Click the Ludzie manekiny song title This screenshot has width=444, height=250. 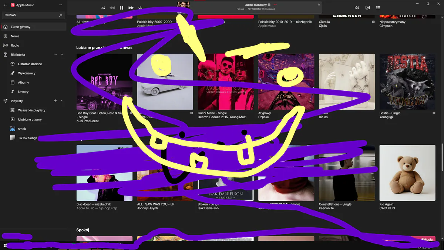coord(256,5)
